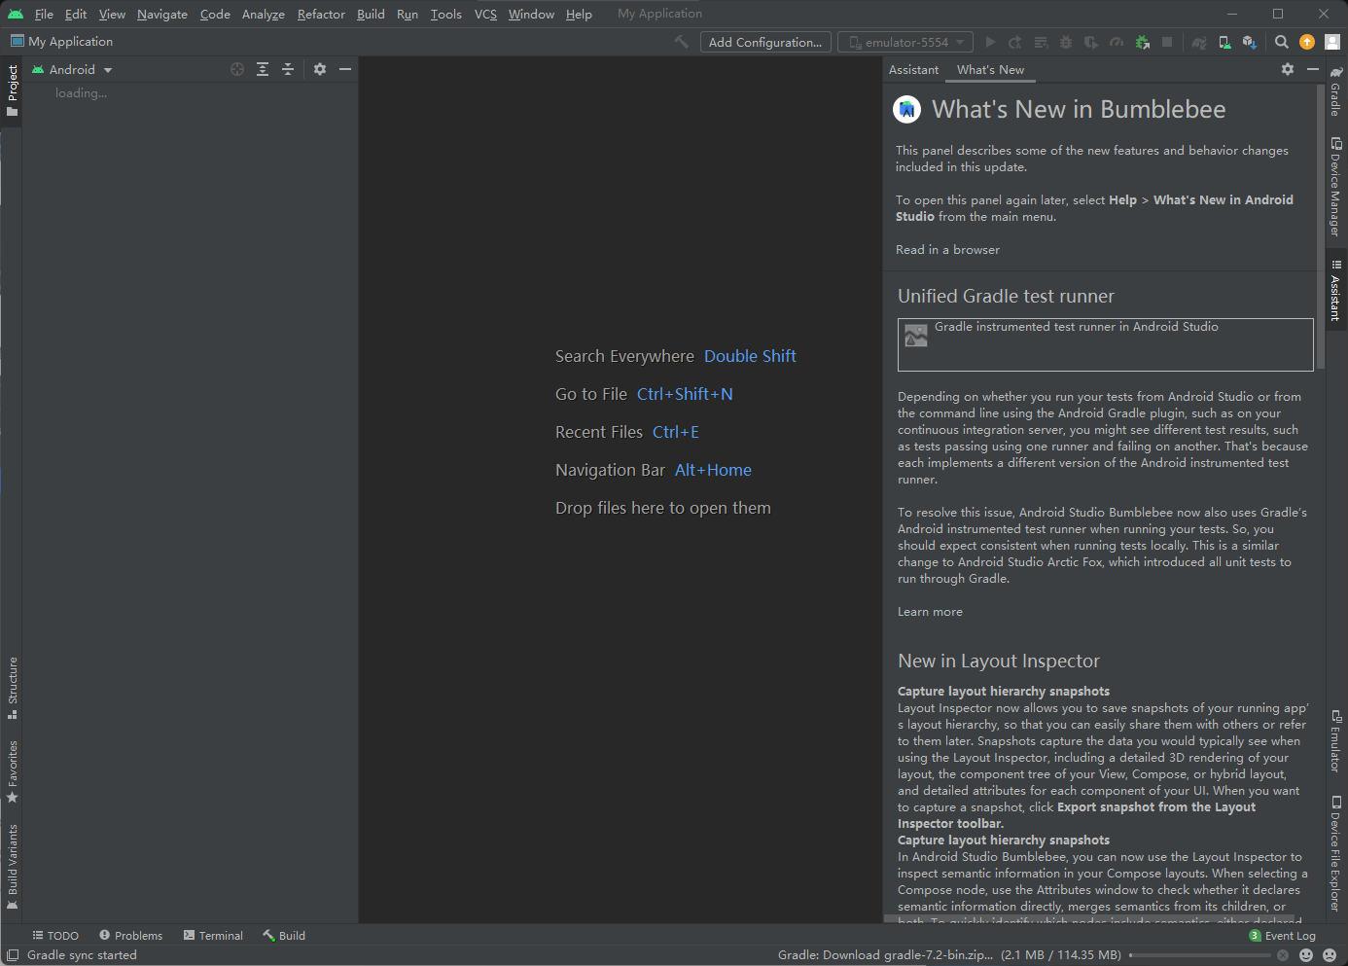Click the Run app play icon
The image size is (1348, 966).
(x=990, y=42)
